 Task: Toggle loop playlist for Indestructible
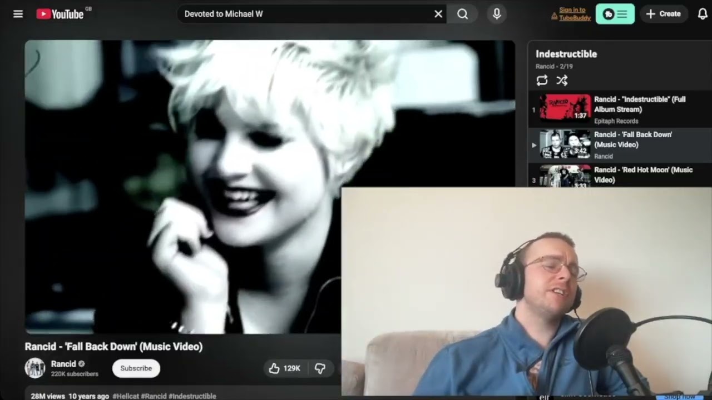pyautogui.click(x=542, y=81)
